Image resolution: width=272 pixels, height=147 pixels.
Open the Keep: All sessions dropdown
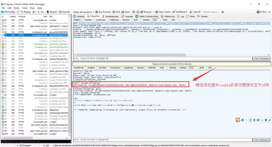[83, 12]
